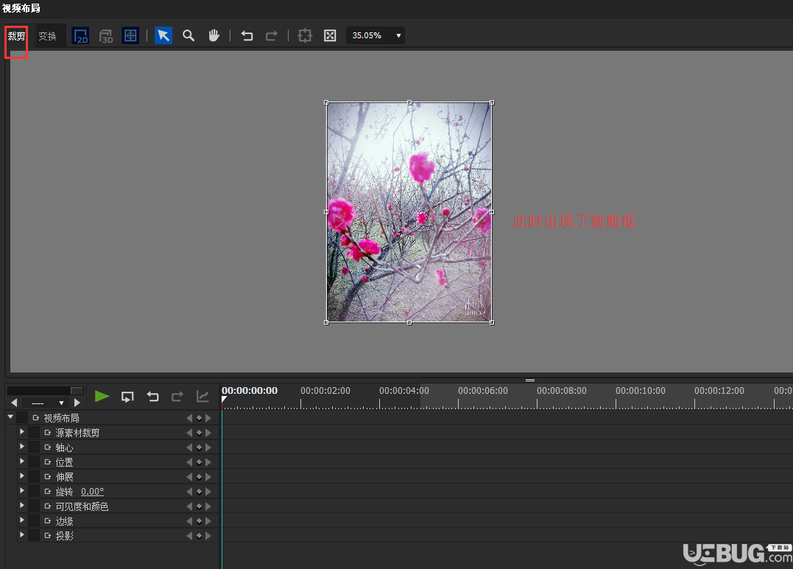Switch to 2D mode
This screenshot has height=569, width=793.
point(80,36)
